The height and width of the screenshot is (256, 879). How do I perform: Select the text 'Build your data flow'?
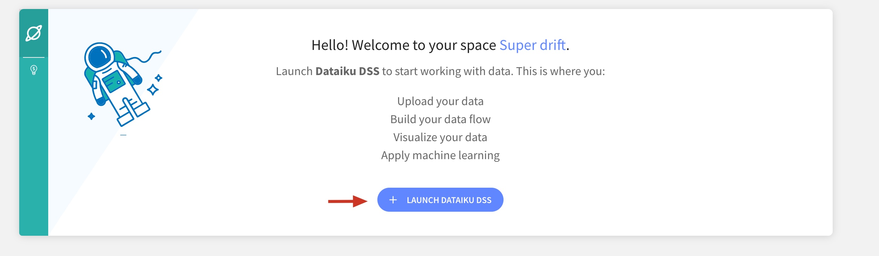click(440, 119)
